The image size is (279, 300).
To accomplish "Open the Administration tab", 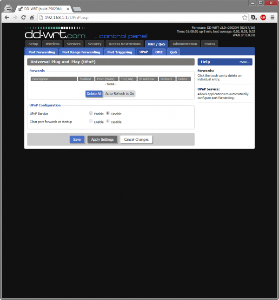I will pyautogui.click(x=185, y=44).
